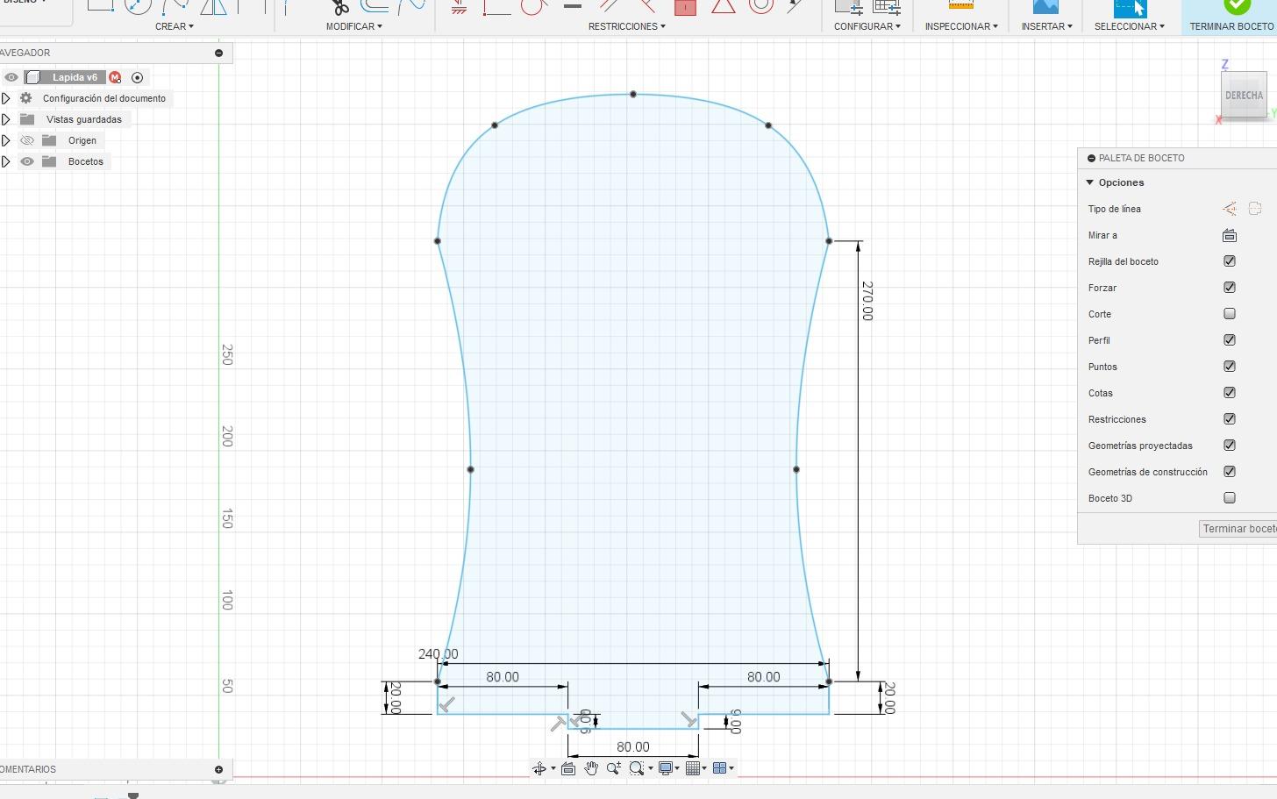Open the CREAR menu
Screen dimensions: 1277x799
click(x=174, y=26)
